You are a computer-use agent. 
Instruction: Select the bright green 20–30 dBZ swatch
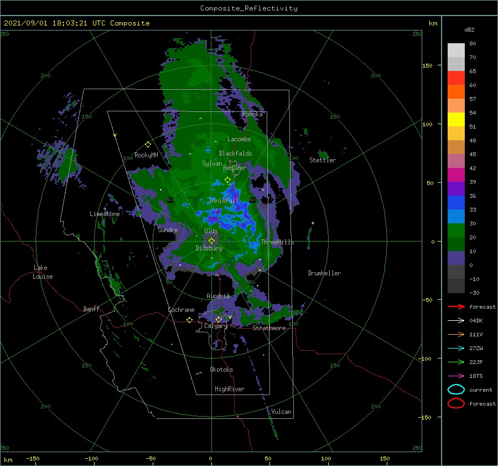(x=456, y=231)
